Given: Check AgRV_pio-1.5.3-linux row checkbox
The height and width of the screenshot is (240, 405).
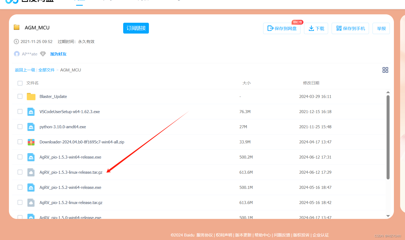Looking at the screenshot, I should click(20, 172).
